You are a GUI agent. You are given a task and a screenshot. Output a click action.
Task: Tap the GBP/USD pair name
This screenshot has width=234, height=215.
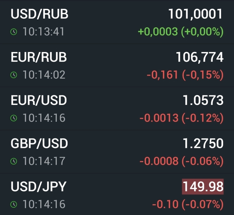click(x=39, y=143)
